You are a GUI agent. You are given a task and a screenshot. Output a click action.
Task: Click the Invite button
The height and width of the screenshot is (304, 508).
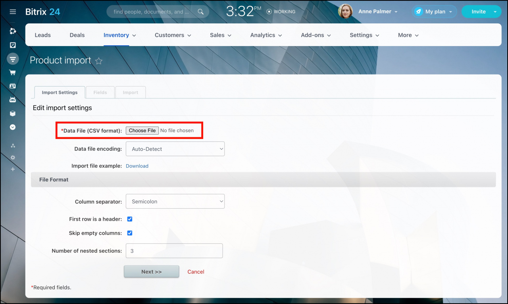pos(478,12)
